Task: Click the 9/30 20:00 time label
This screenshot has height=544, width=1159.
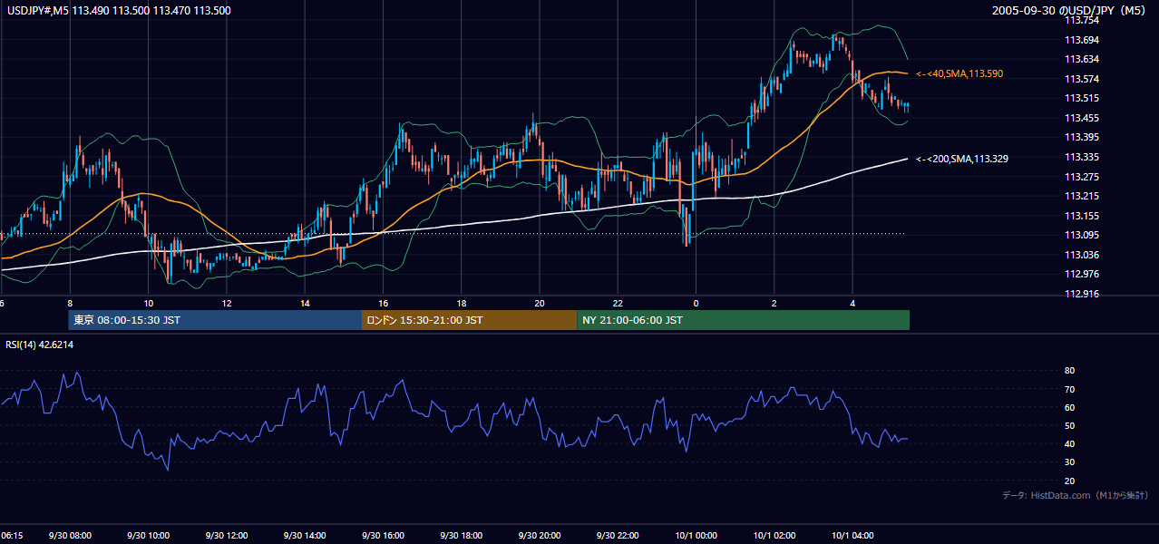Action: click(540, 535)
